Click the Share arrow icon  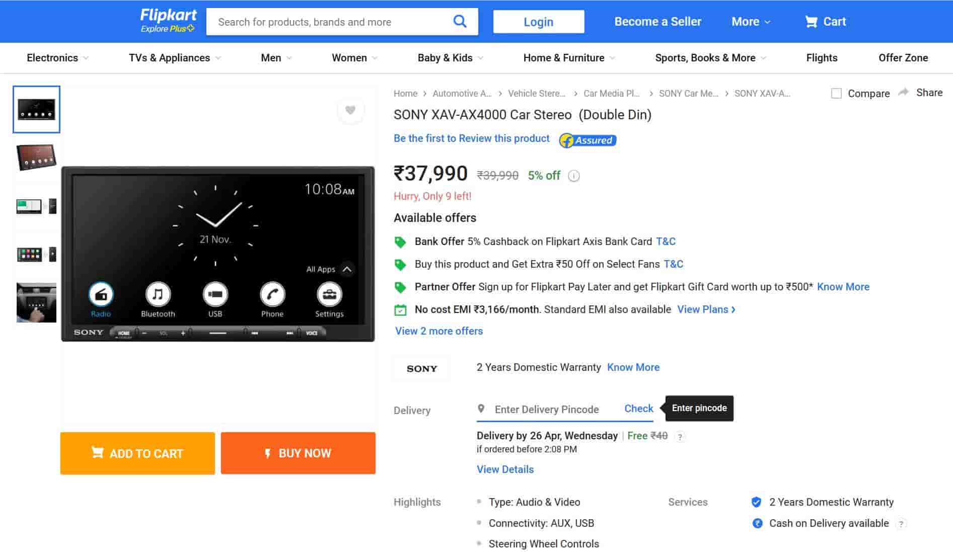point(904,92)
